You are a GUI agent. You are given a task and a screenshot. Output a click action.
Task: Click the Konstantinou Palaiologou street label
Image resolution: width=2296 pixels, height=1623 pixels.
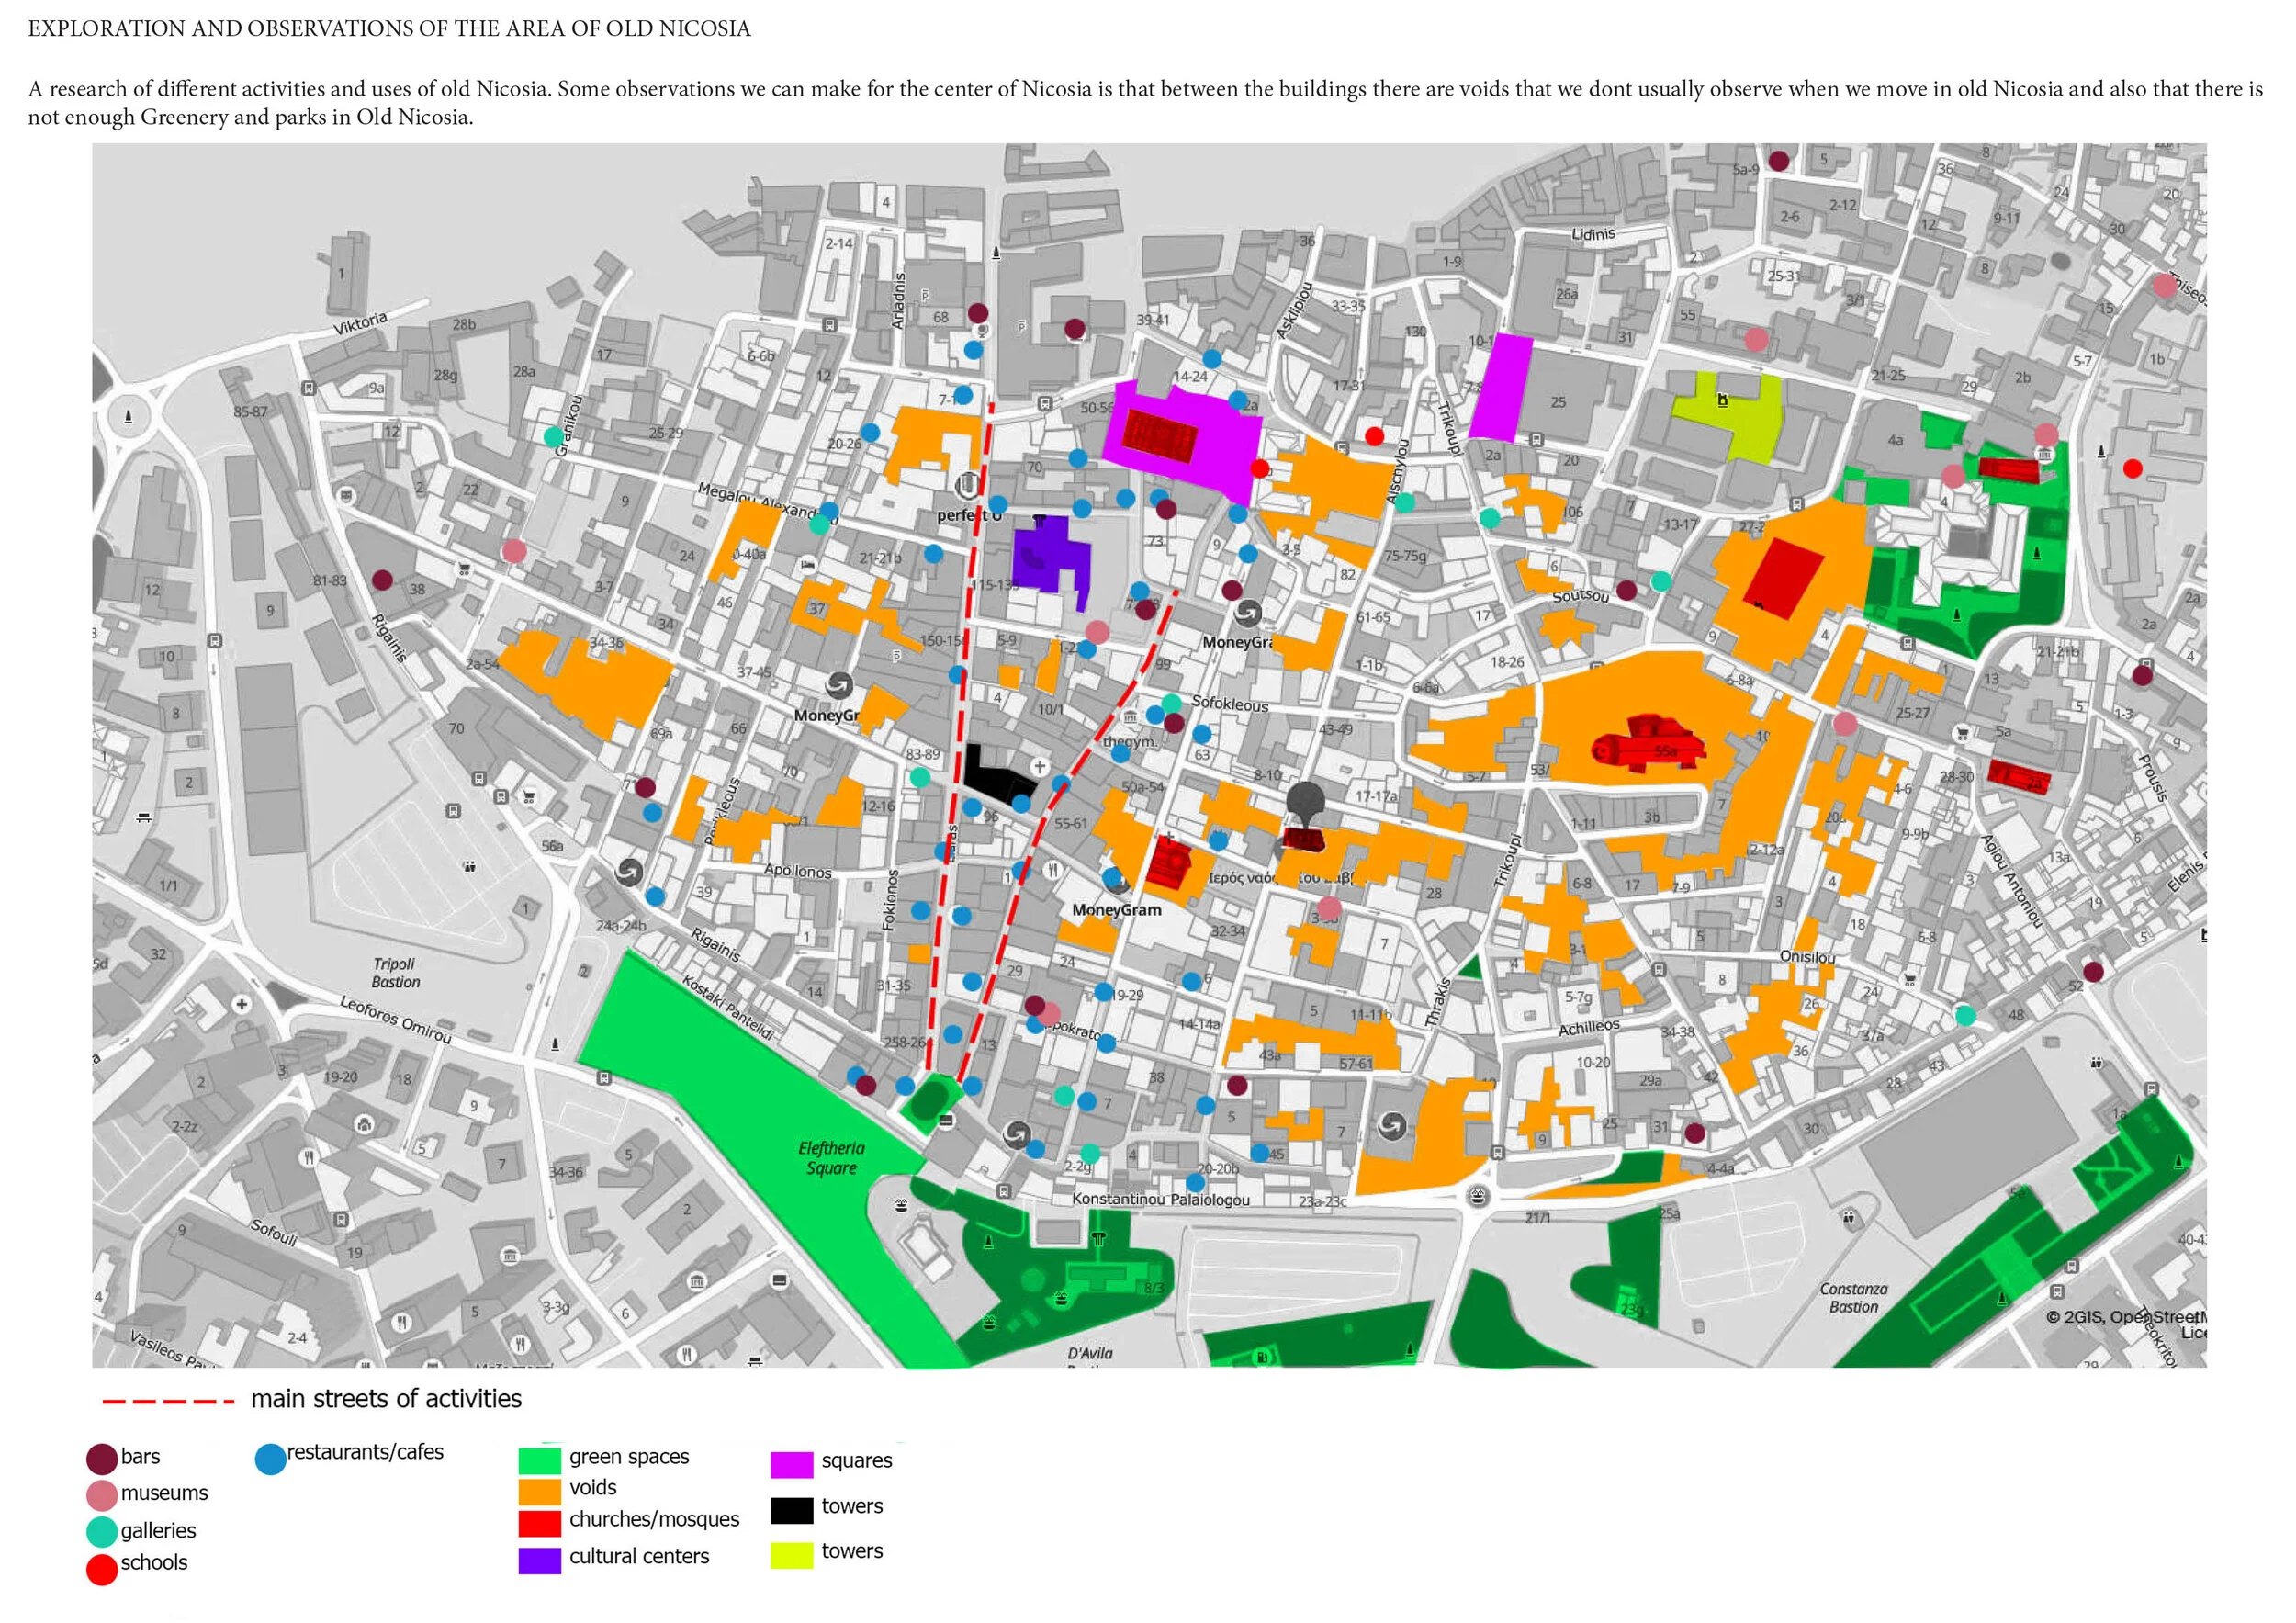[x=1160, y=1199]
